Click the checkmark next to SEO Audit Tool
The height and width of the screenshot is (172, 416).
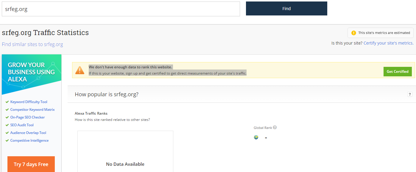coord(7,125)
